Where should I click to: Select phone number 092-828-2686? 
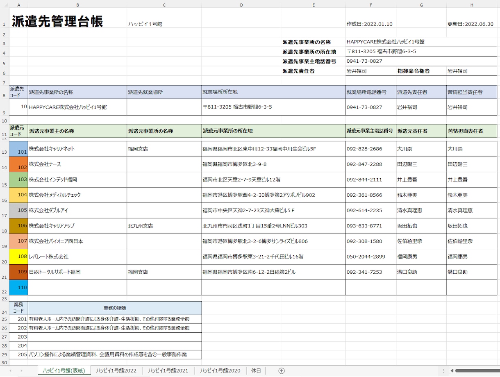pyautogui.click(x=371, y=149)
